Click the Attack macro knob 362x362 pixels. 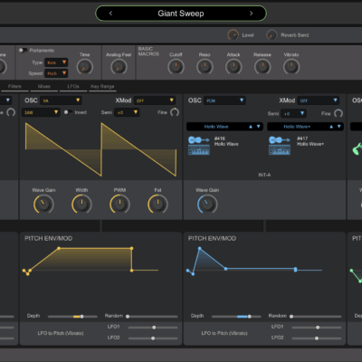tap(233, 66)
